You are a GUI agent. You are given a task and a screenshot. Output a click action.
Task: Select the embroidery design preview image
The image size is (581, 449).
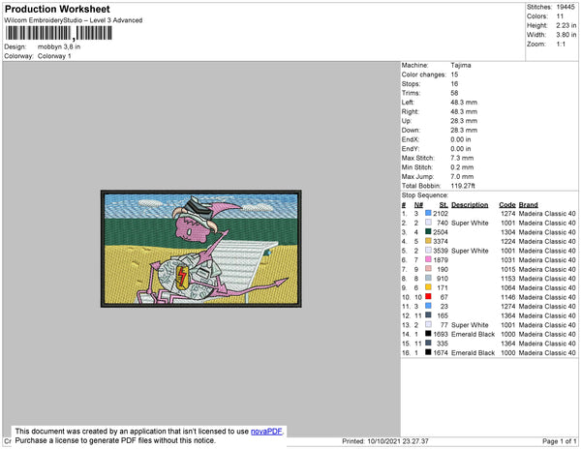pos(200,249)
